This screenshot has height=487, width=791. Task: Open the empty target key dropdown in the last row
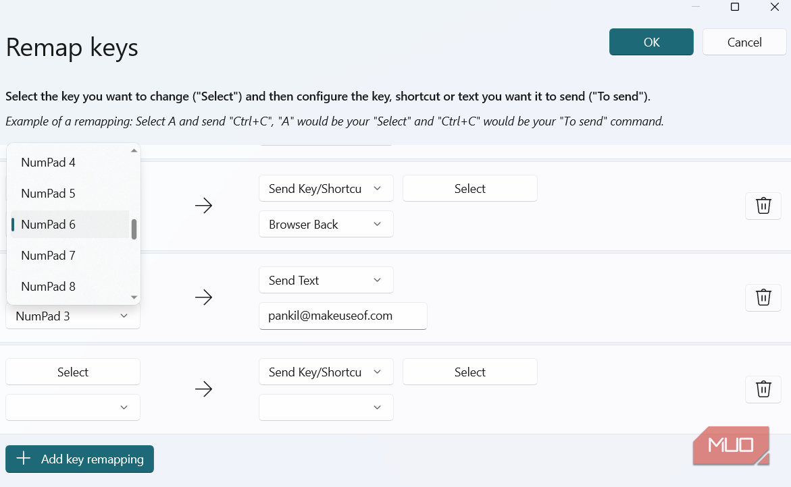tap(326, 407)
